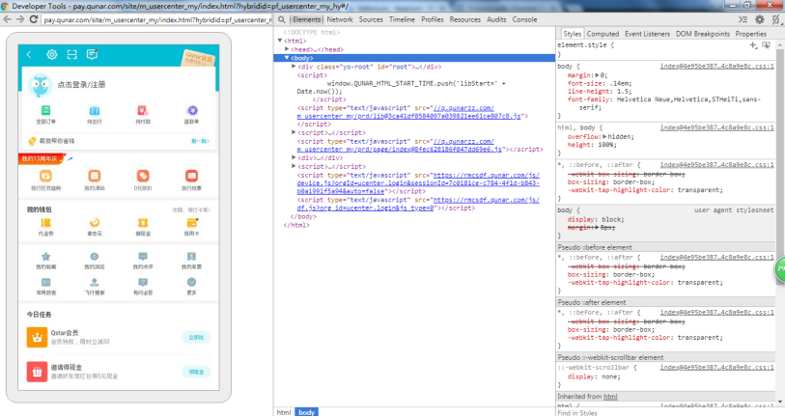The width and height of the screenshot is (785, 417).
Task: Collapse the selected body node
Action: [287, 58]
